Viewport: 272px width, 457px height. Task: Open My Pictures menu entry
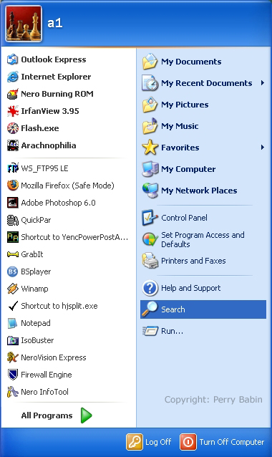coord(203,105)
